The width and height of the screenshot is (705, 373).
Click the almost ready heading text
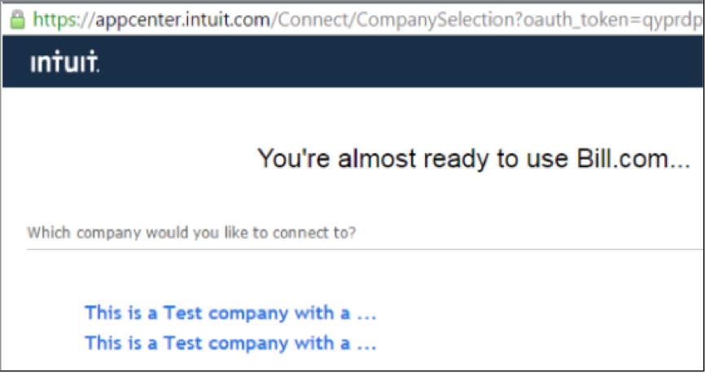point(474,158)
